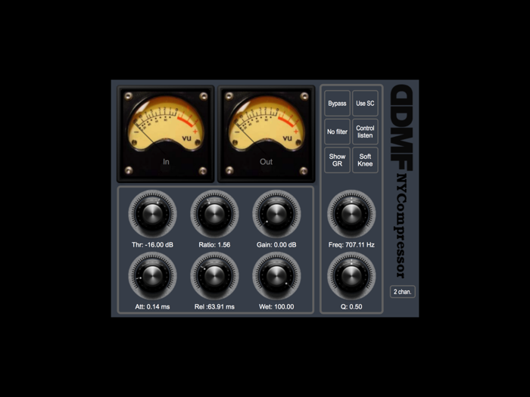Click the 'Gain: 0.00 dB' value label
The width and height of the screenshot is (530, 397).
pos(276,245)
